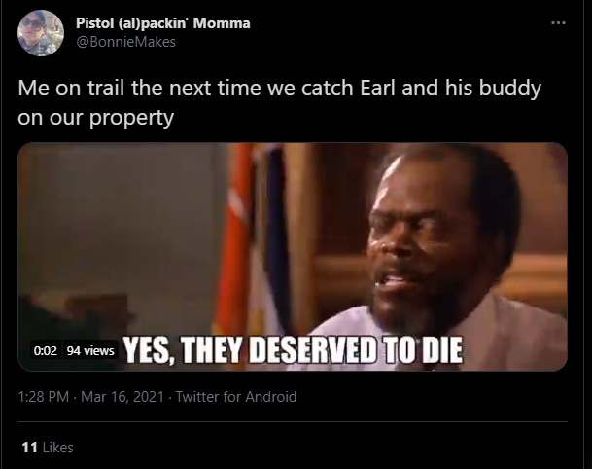The image size is (592, 469).
Task: Click the bold 11 like count number
Action: click(29, 448)
